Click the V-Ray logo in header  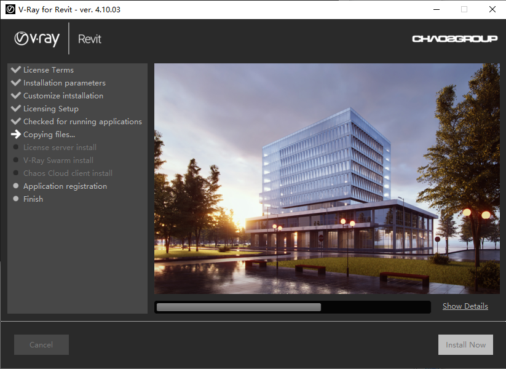(x=37, y=39)
